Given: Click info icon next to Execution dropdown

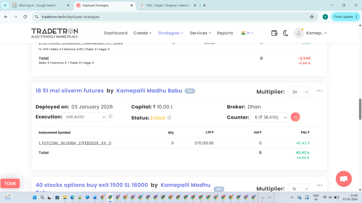Looking at the screenshot, I should coord(110,117).
